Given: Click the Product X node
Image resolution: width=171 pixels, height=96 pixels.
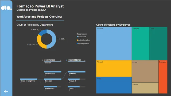Looking at the screenshot, I should coord(77,81).
